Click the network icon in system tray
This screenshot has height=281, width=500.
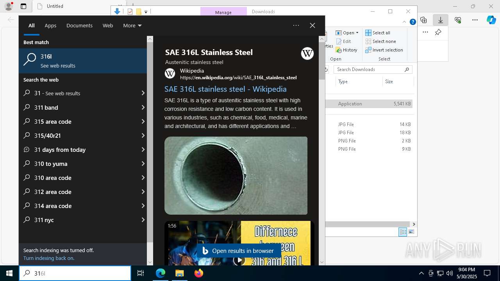pyautogui.click(x=440, y=273)
